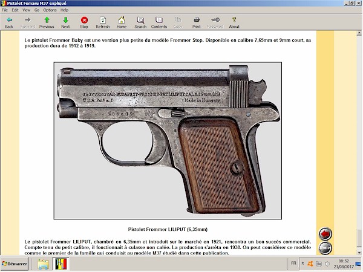Open the volume speaker tray icon
The width and height of the screenshot is (363, 272).
[327, 264]
